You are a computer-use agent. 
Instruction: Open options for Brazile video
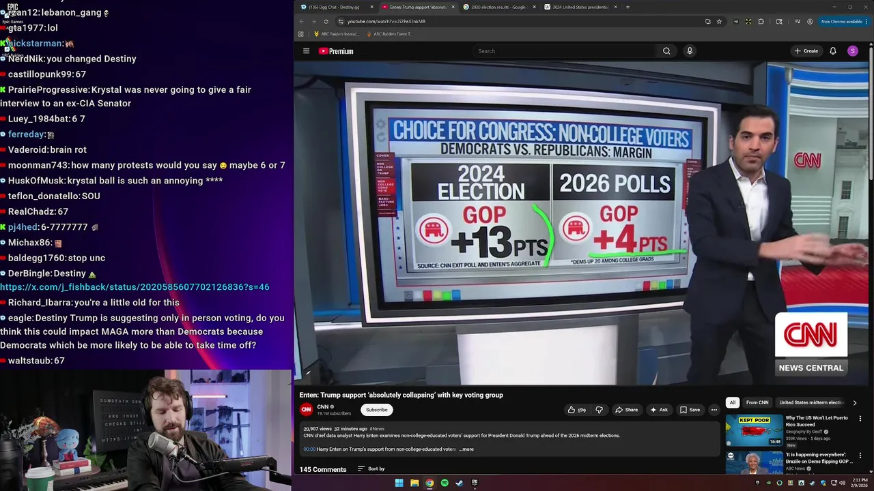[x=860, y=456]
